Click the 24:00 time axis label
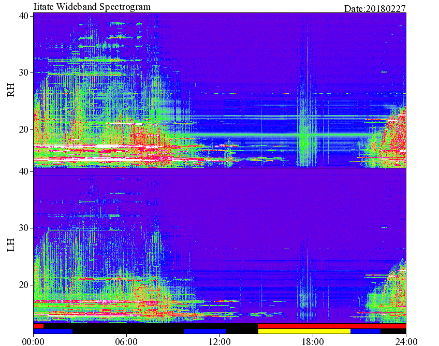This screenshot has height=346, width=439. 406,342
